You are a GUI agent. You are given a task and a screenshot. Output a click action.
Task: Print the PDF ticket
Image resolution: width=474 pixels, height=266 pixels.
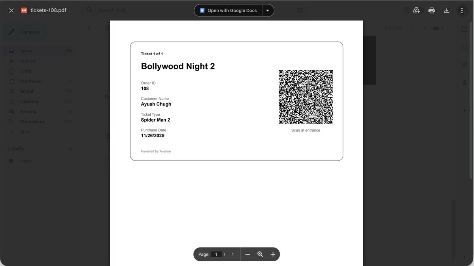(431, 10)
